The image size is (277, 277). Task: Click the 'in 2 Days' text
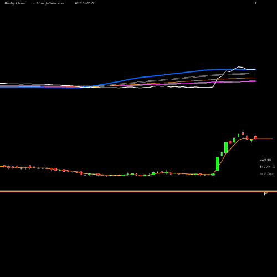(266, 174)
